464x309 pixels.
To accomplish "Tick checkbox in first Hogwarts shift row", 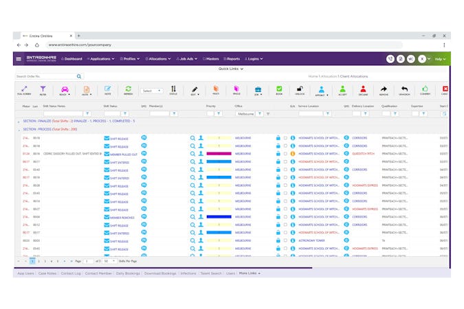I will click(x=285, y=138).
